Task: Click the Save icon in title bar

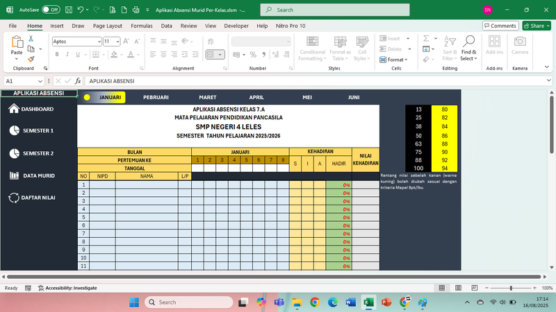Action: click(67, 10)
